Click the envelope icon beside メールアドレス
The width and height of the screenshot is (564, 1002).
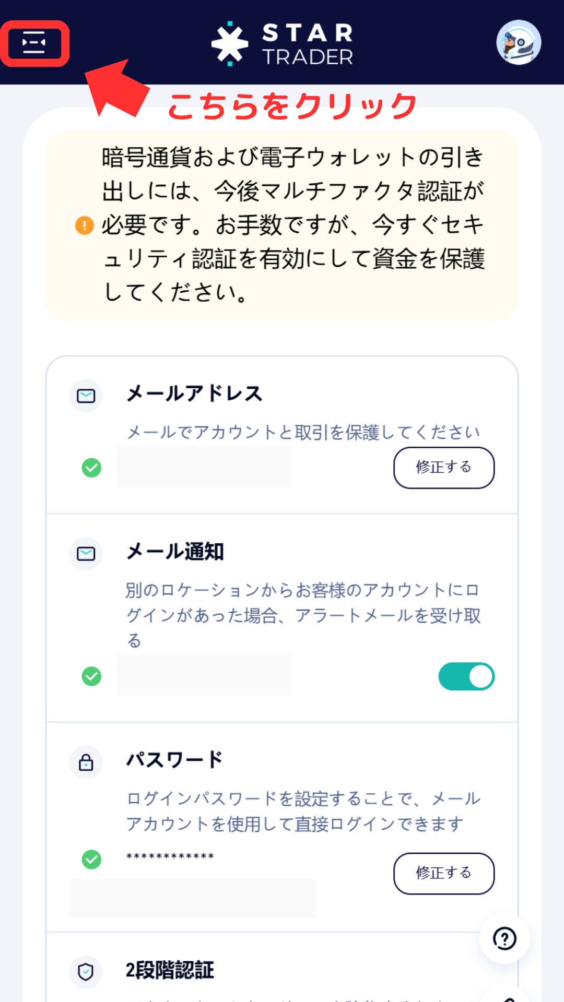(x=86, y=396)
